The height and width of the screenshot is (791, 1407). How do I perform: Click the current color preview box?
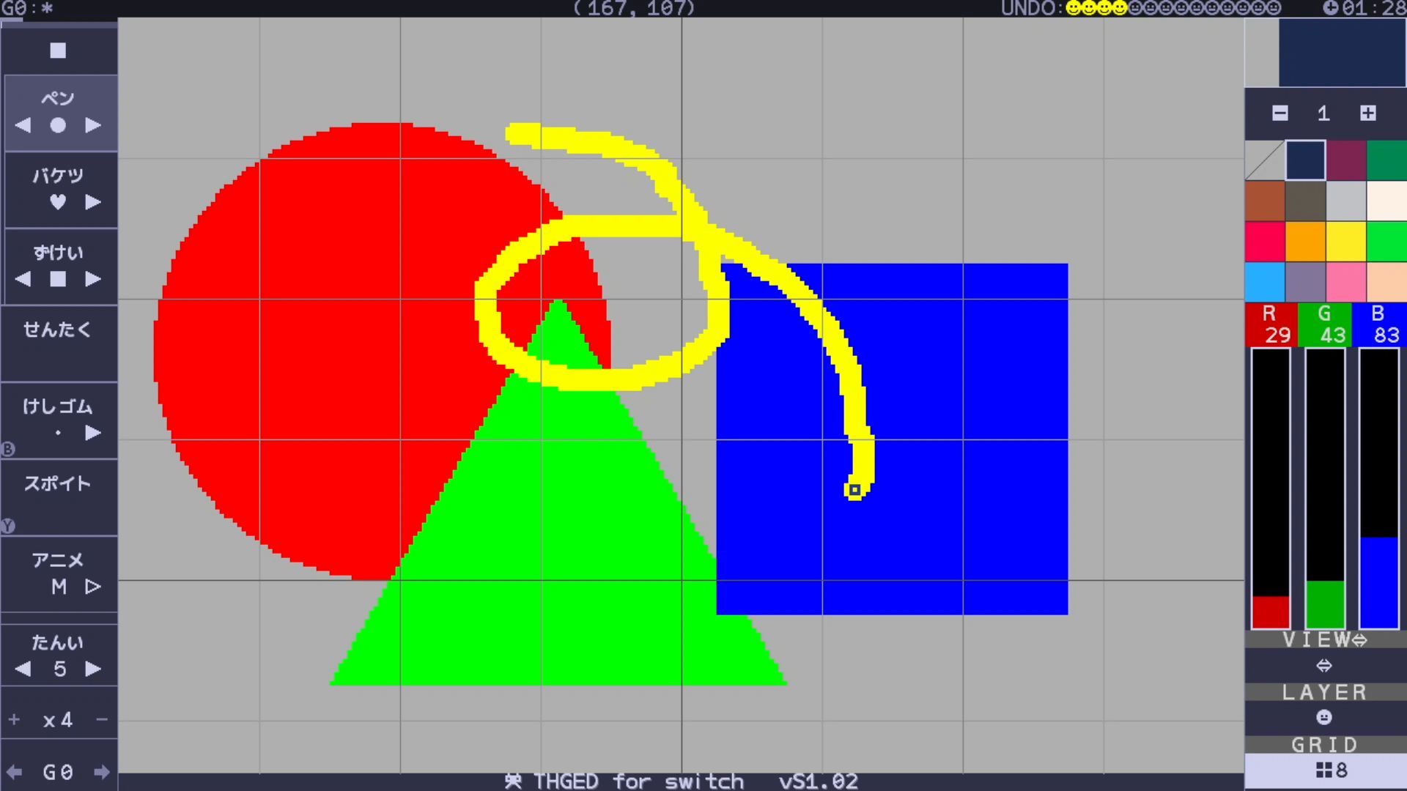1342,53
